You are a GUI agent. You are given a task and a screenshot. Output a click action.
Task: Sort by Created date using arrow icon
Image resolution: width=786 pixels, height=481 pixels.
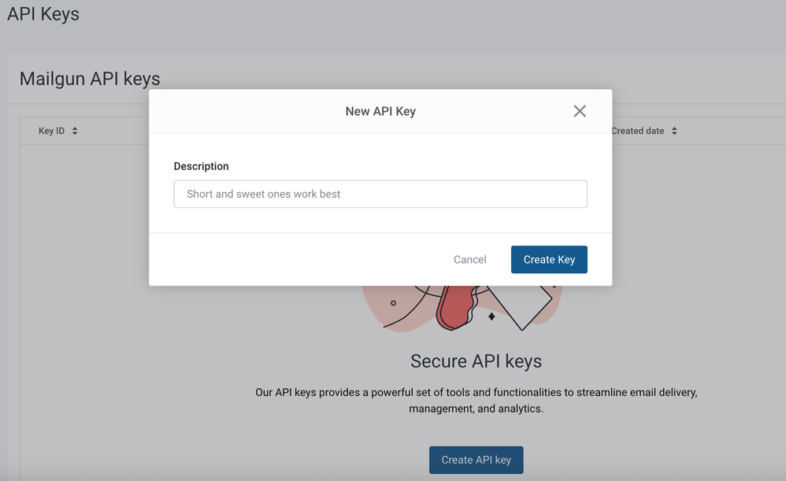pyautogui.click(x=674, y=131)
